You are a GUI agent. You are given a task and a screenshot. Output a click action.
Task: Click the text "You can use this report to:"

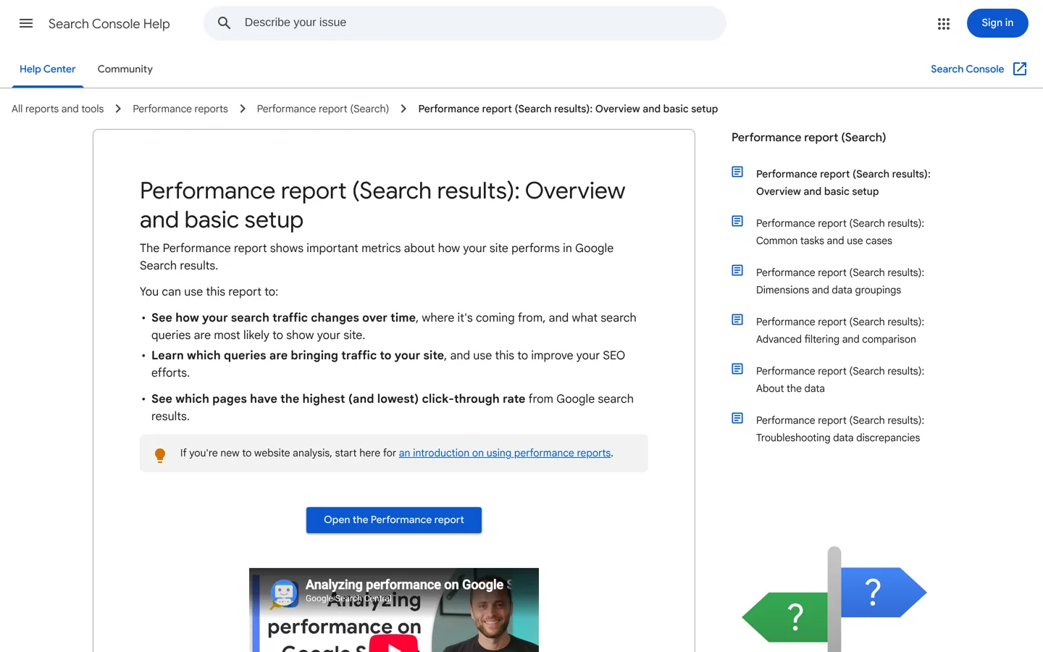coord(209,292)
